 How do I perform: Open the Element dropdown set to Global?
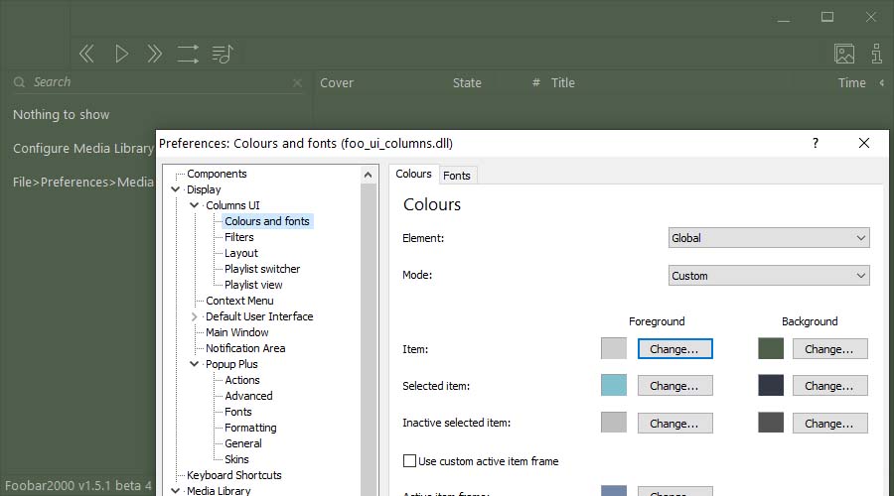tap(769, 238)
